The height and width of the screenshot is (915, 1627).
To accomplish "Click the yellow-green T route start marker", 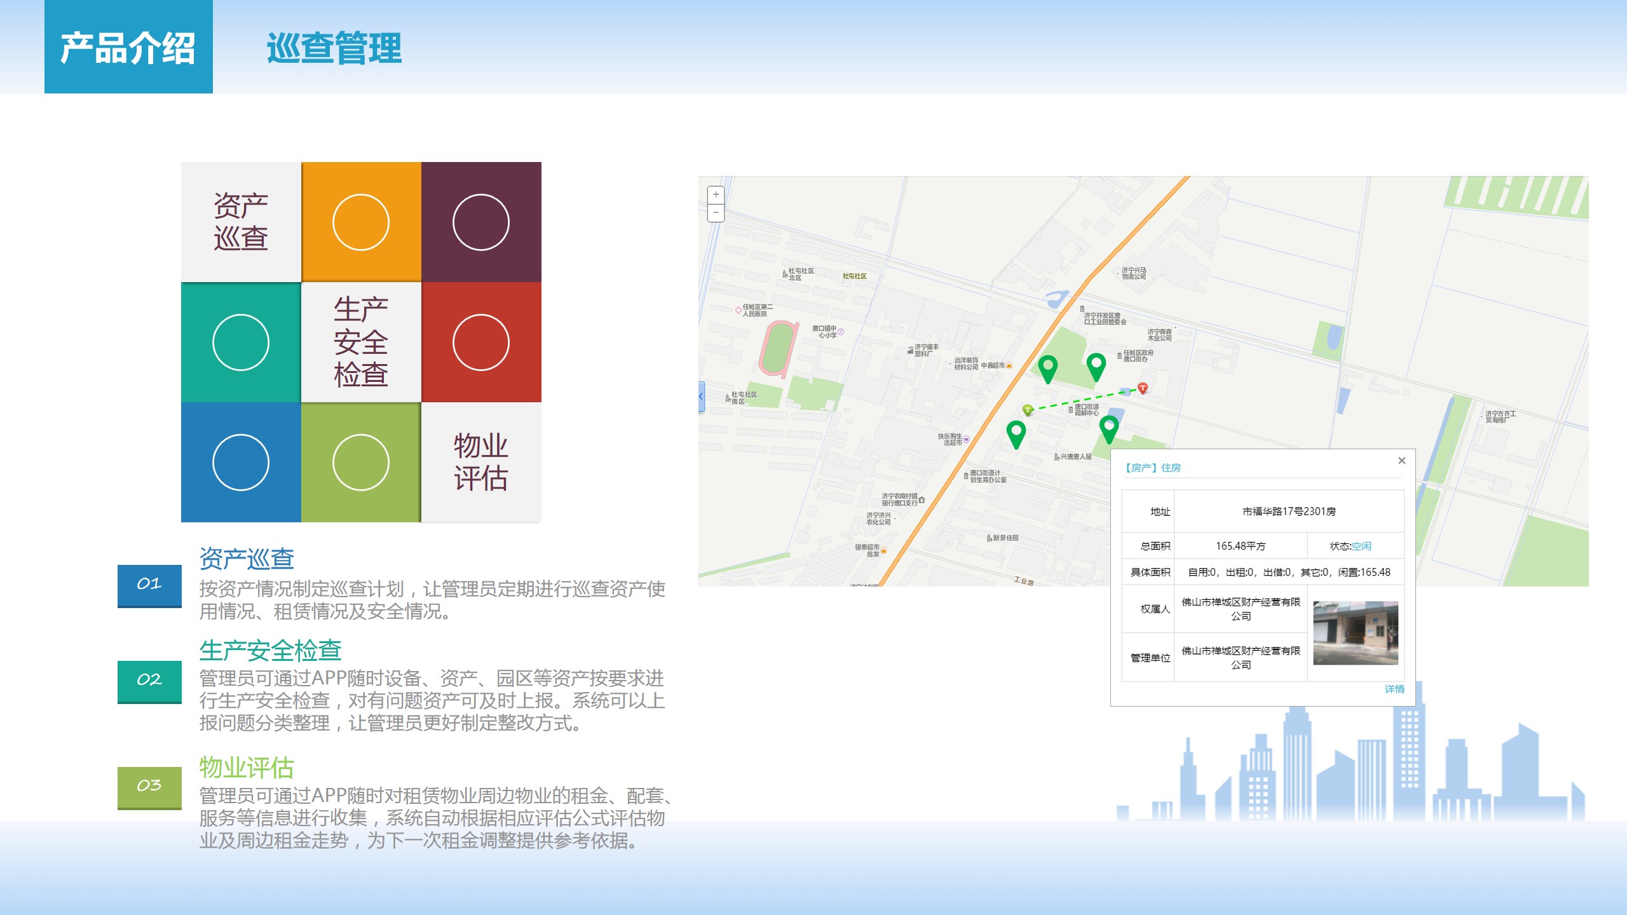I will click(x=1028, y=410).
